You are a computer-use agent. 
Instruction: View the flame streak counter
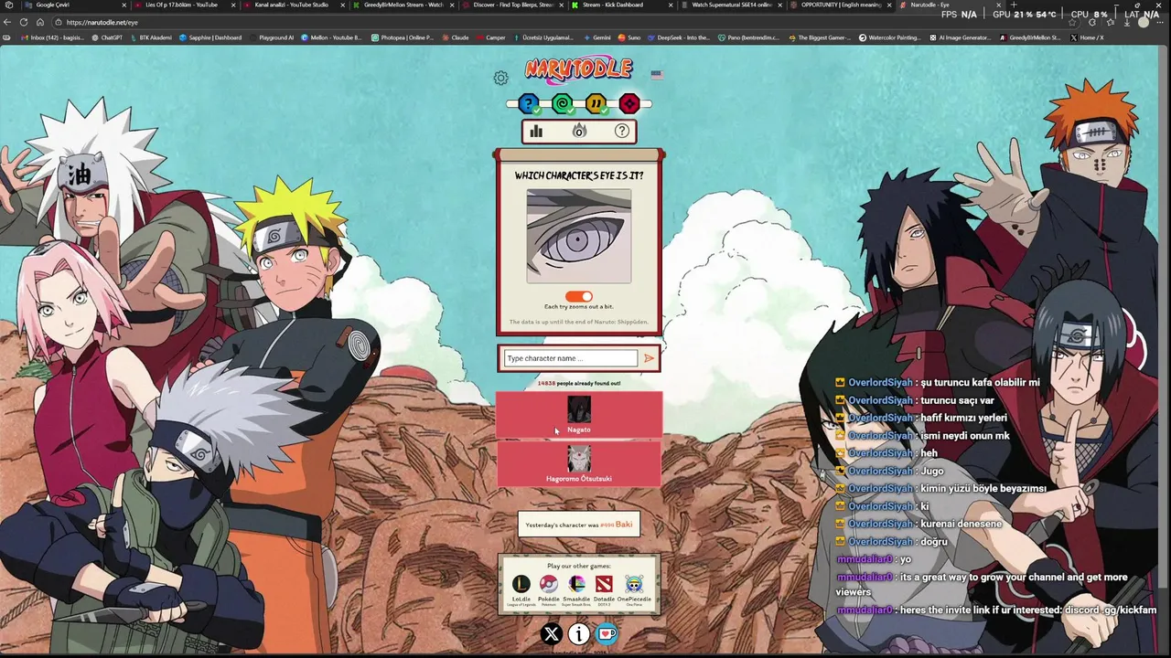(579, 132)
